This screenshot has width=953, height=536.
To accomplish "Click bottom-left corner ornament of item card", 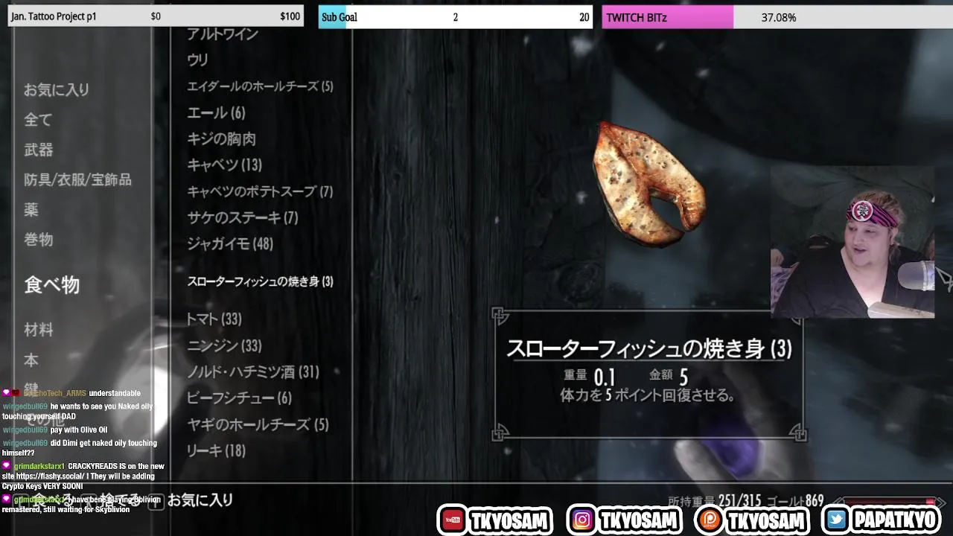I will (500, 433).
